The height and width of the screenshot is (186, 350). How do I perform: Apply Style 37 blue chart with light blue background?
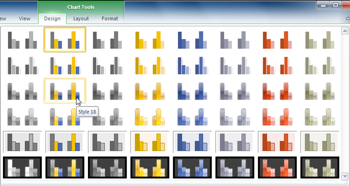(x=192, y=142)
